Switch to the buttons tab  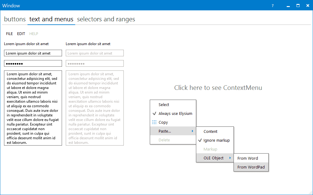tap(15, 19)
